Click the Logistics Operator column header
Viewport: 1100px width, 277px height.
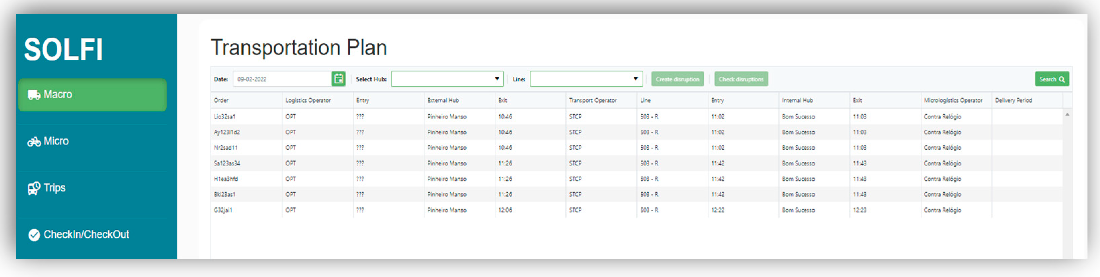308,100
